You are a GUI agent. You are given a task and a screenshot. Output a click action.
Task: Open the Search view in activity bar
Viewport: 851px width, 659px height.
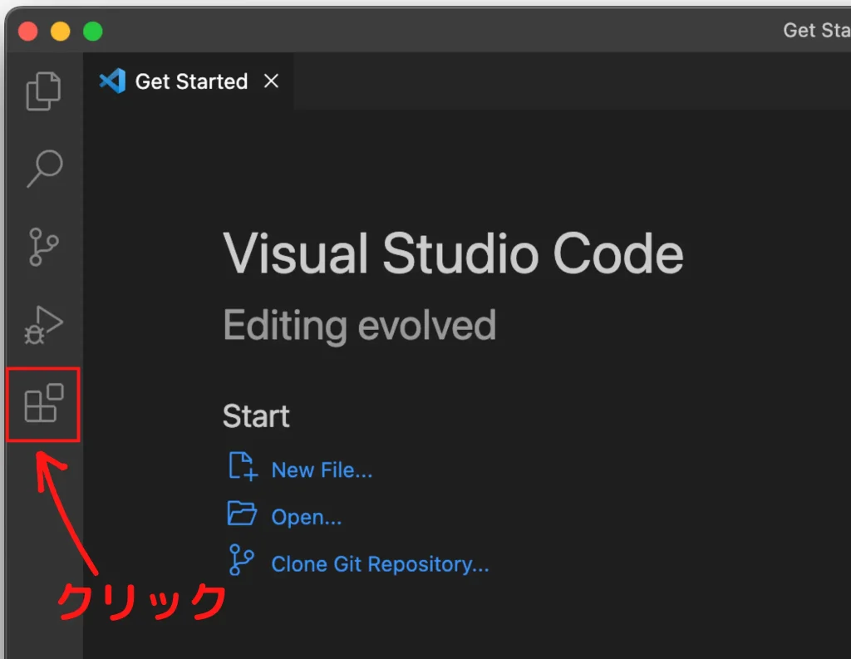point(45,168)
